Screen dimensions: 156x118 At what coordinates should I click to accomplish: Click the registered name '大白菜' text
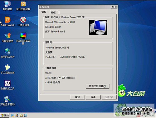(x=49, y=52)
